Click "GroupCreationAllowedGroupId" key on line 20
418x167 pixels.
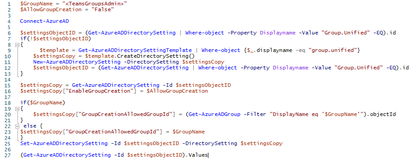click(x=127, y=115)
